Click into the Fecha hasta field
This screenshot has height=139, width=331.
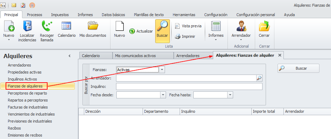tap(210, 95)
